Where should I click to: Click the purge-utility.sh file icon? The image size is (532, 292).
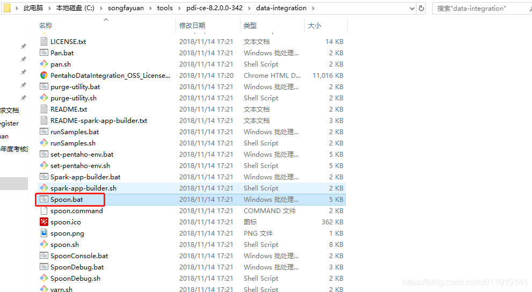pos(44,98)
